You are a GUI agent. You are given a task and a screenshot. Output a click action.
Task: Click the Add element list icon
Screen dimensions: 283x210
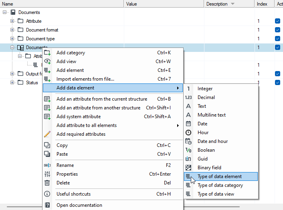point(47,70)
